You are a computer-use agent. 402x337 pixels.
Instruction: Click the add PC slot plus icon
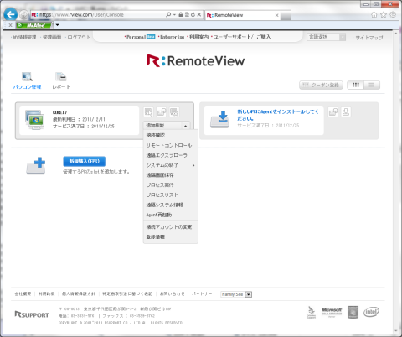click(36, 166)
